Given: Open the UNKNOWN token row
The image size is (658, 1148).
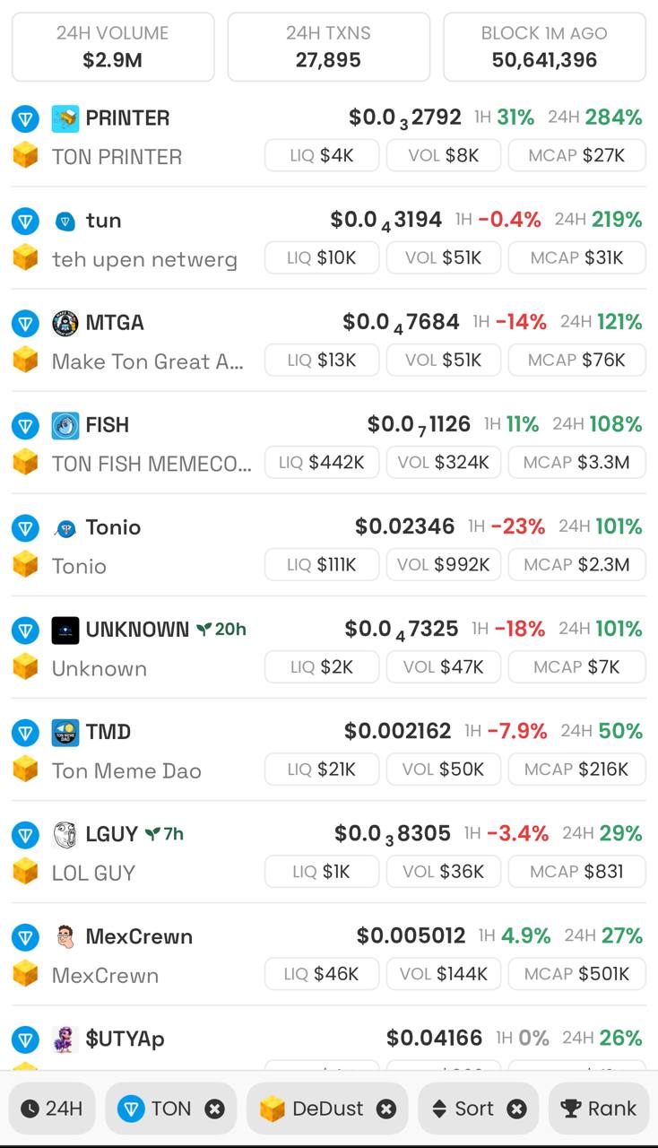Looking at the screenshot, I should tap(329, 648).
